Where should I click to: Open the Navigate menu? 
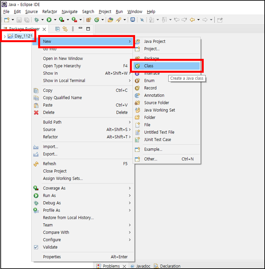tap(69, 12)
